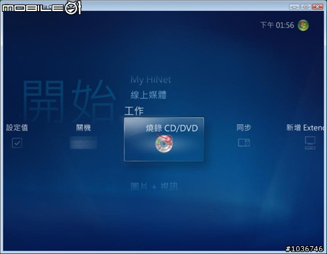The image size is (327, 254).
Task: Click the clock showing 下午 01:56
Action: coord(277,25)
